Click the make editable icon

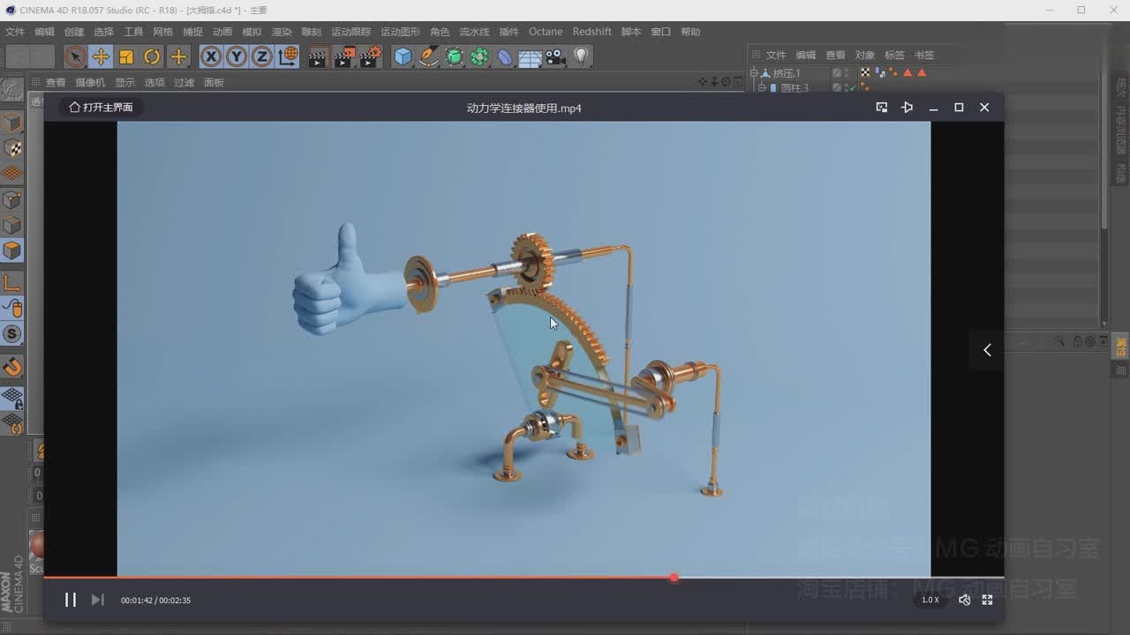[x=11, y=90]
